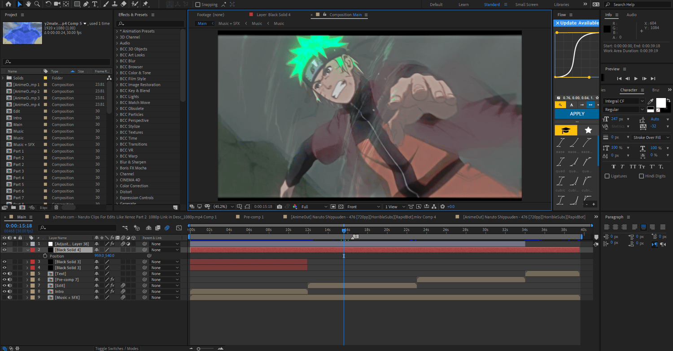Screen dimensions: 673x351
Task: Mute audio of the Intro layer
Action: point(10,291)
